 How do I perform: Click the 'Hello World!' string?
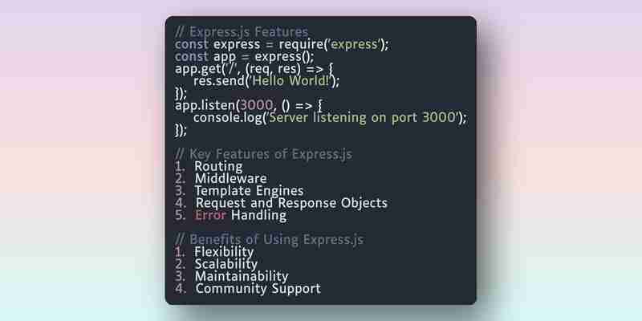291,81
